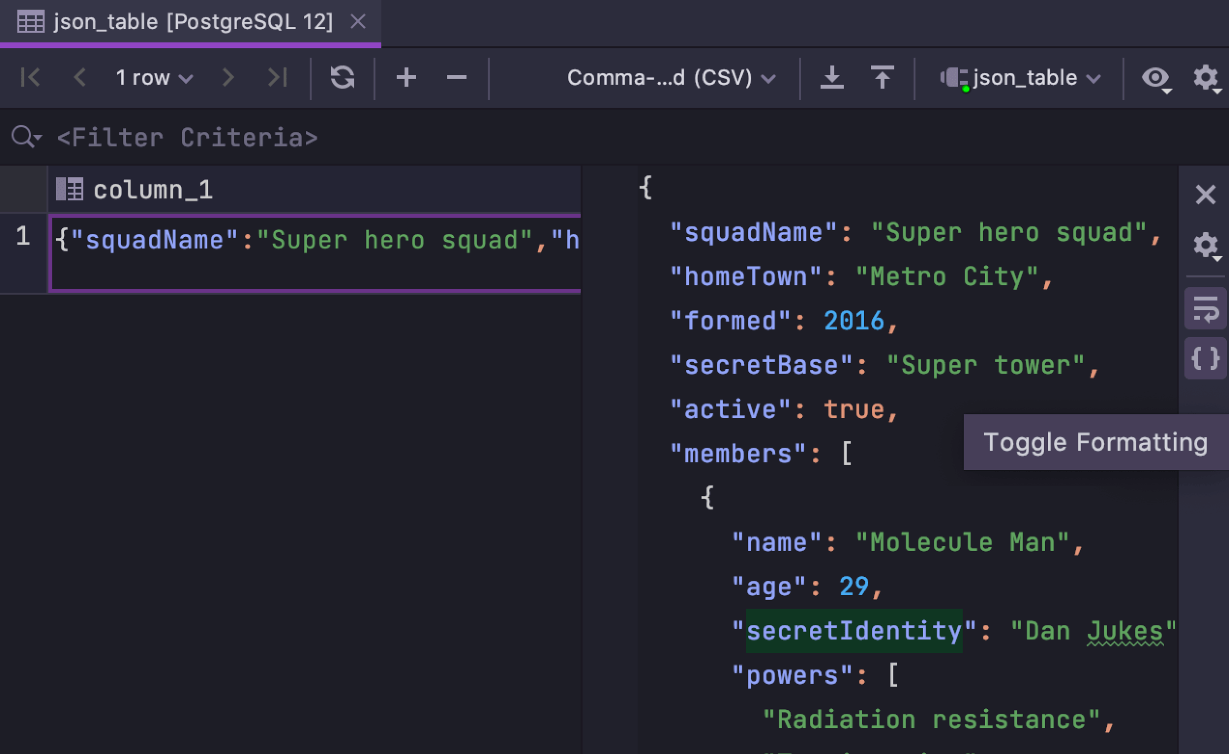The image size is (1229, 754).
Task: Open the eye view mode options
Action: tap(1156, 77)
